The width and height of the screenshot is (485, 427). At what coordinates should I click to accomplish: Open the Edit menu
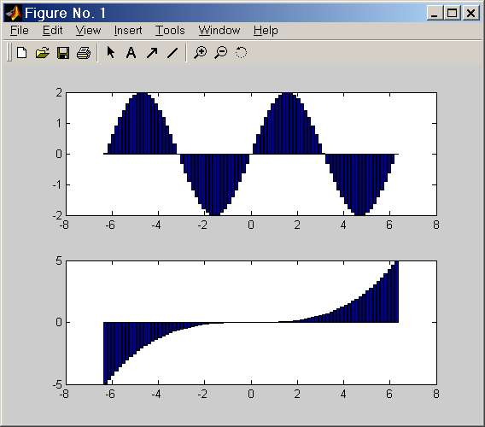click(53, 31)
